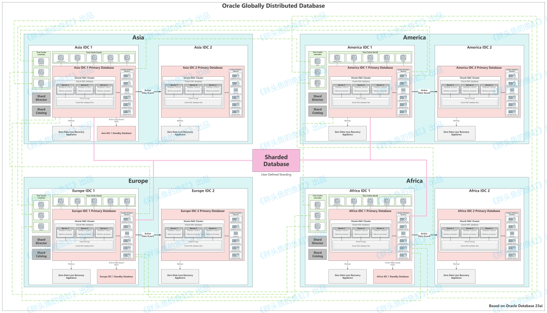This screenshot has width=547, height=313.
Task: Select Zero Data Loss Recovery Appliance in Africa IDC 2
Action: (x=456, y=277)
